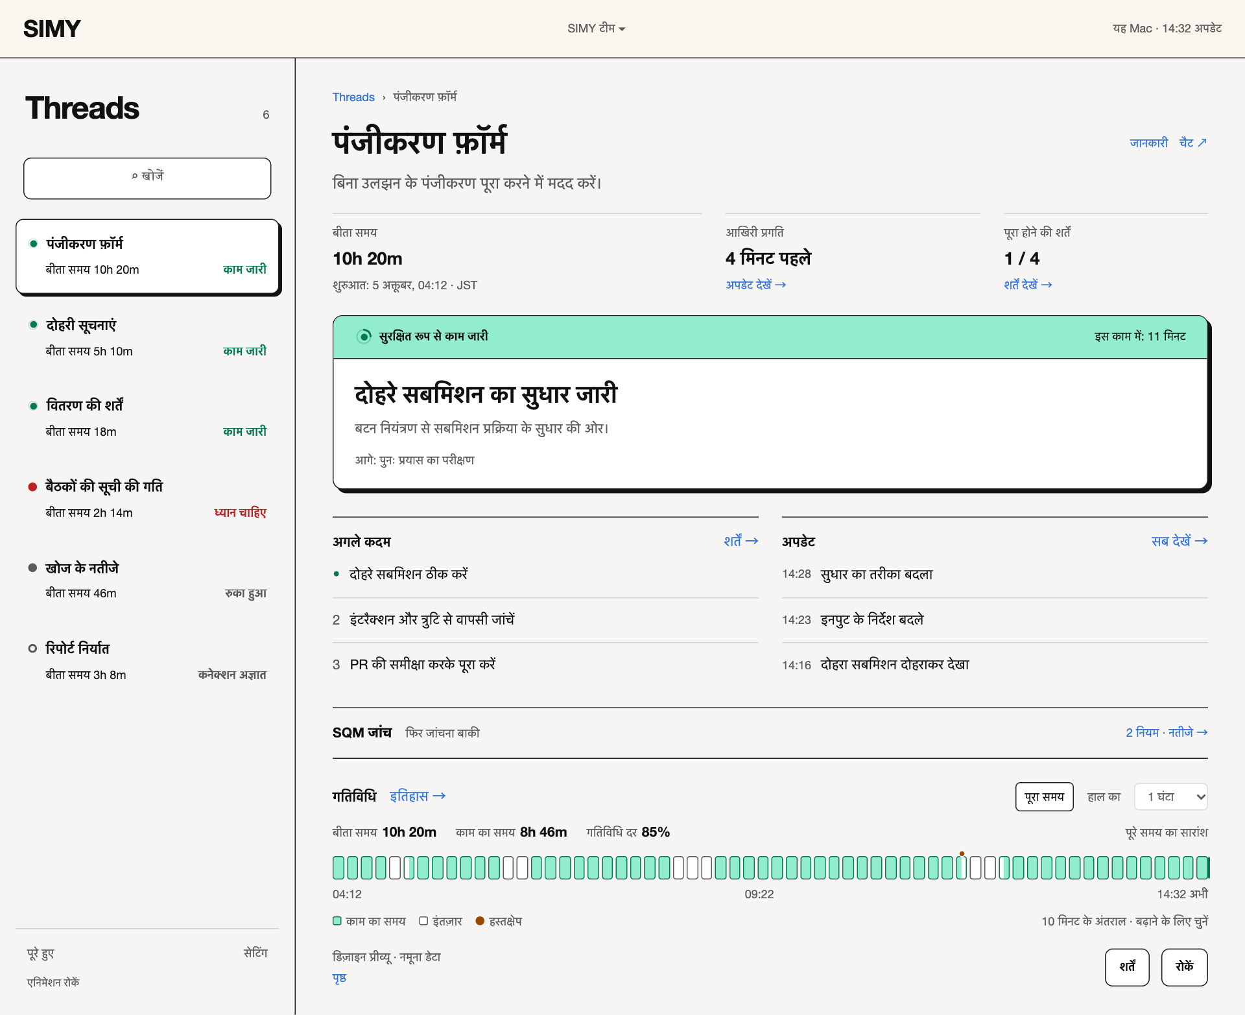Click the सुरक्षित रूप से काम जारी status icon

[364, 337]
